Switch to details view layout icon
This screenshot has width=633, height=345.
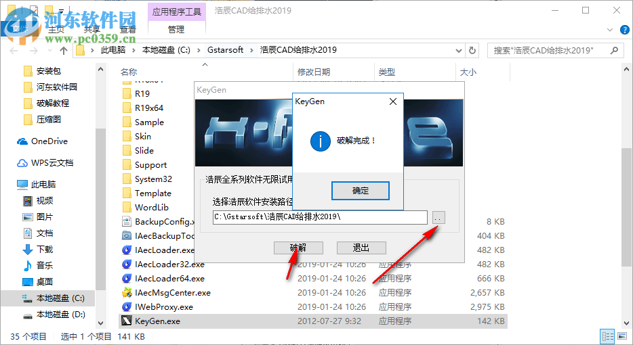pos(607,336)
